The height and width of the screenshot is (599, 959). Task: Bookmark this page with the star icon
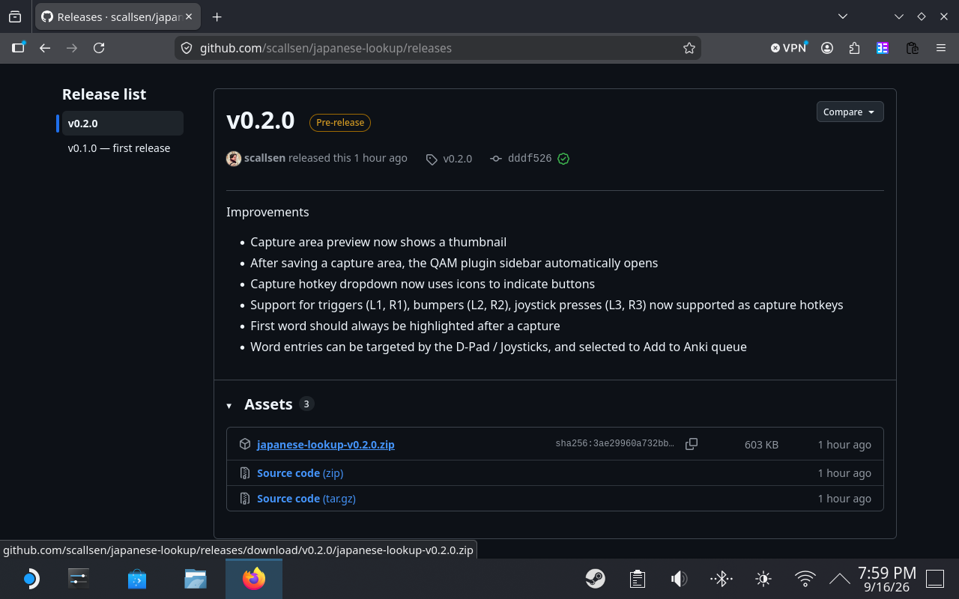click(x=689, y=48)
